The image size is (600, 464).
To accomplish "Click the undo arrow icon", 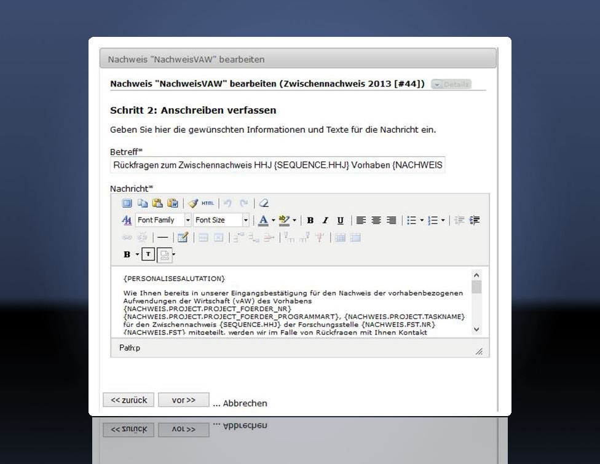I will (x=227, y=203).
